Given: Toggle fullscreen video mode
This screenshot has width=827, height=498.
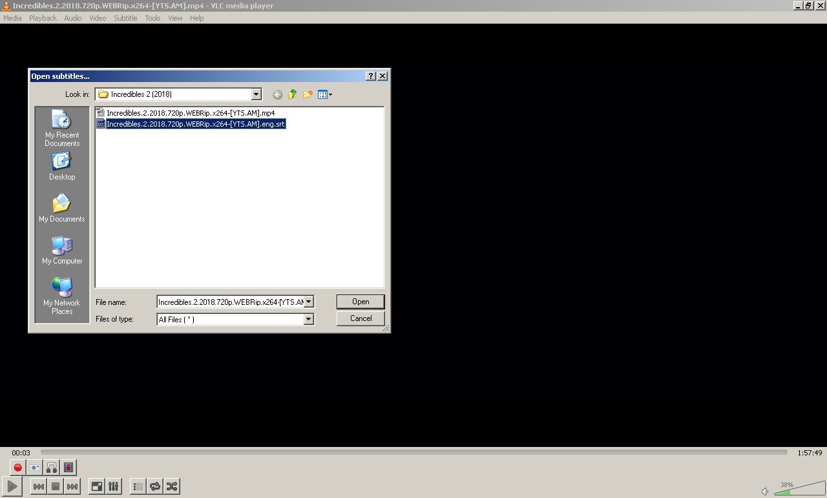Looking at the screenshot, I should [97, 486].
